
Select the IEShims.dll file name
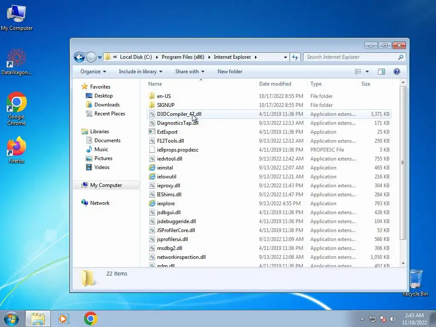point(169,194)
